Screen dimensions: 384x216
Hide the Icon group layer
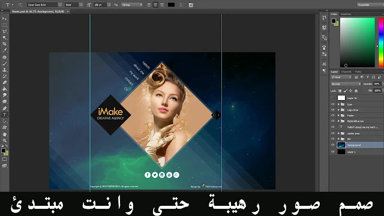[x=333, y=104]
